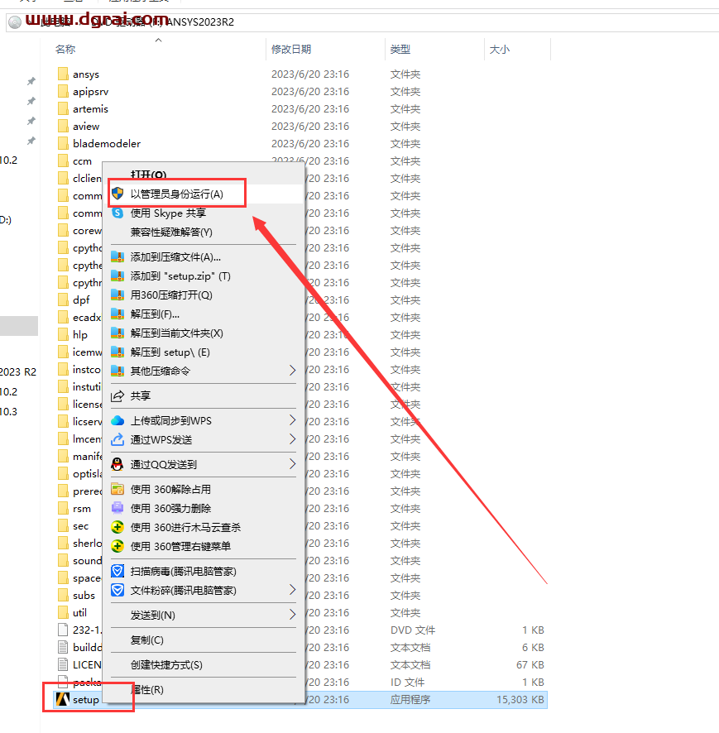Click green icon beside 360管理右键菜单
Viewport: 719px width, 733px height.
117,546
